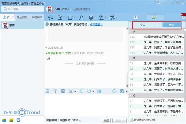Open the second yellow-green box icon at bottom left
Screen dimensions: 186x124
pos(11,120)
